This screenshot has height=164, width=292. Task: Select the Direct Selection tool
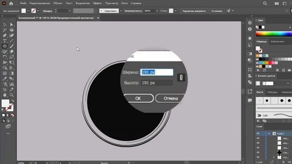pos(11,25)
